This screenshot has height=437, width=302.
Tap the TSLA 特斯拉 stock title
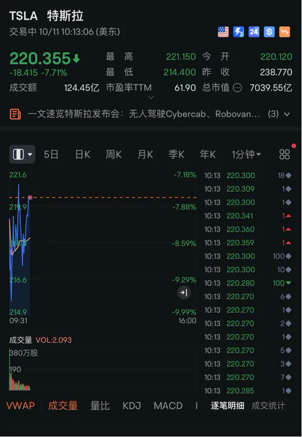[46, 16]
